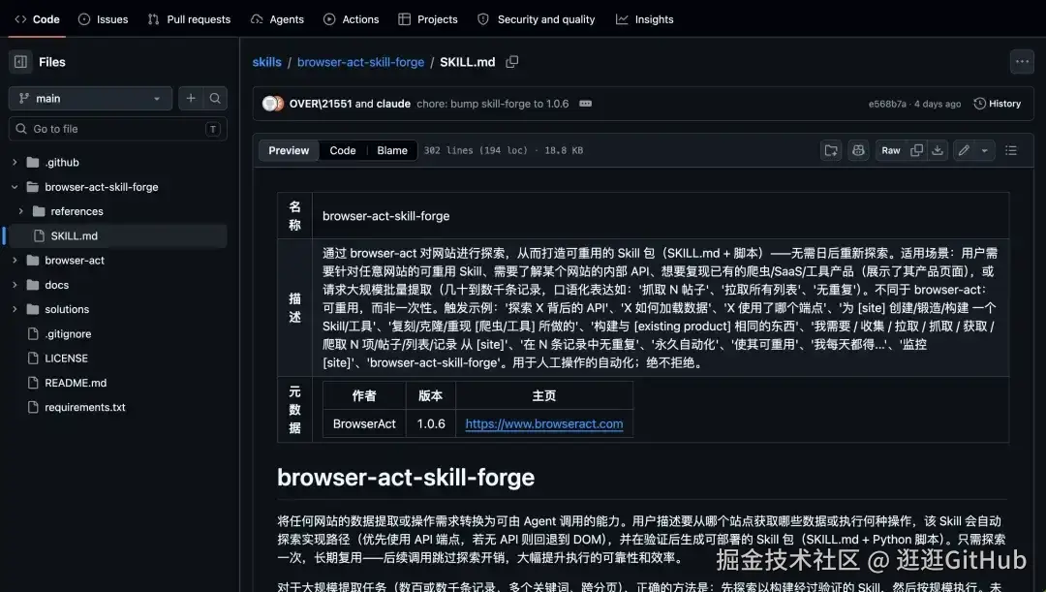Open the Issues tab

[103, 19]
